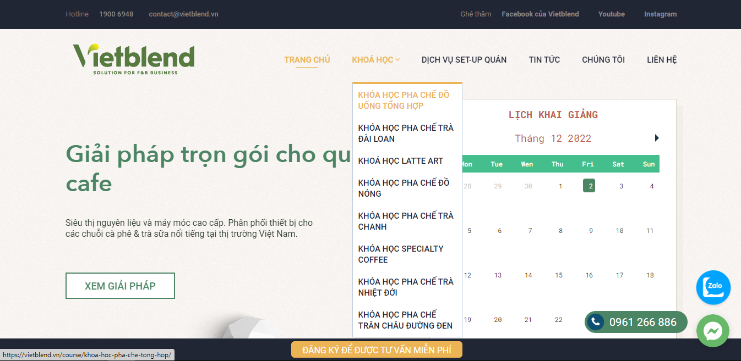The height and width of the screenshot is (361, 741).
Task: Open TRANG CHỦ menu item
Action: point(307,59)
